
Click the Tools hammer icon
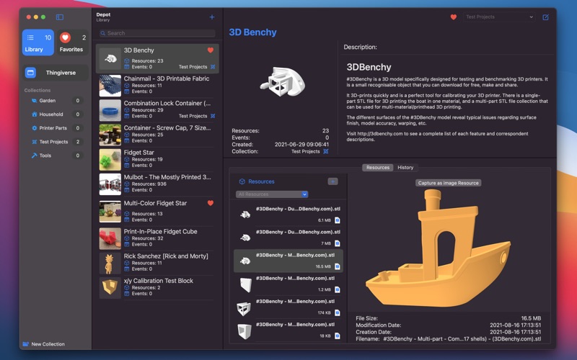click(34, 156)
